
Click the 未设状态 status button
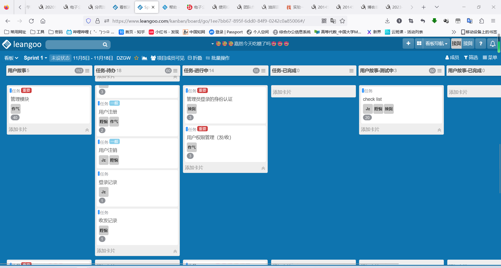coord(60,58)
